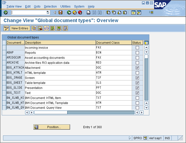Uncheck Status for BDS_IMAGE row
186x143 pixels.
click(137, 78)
